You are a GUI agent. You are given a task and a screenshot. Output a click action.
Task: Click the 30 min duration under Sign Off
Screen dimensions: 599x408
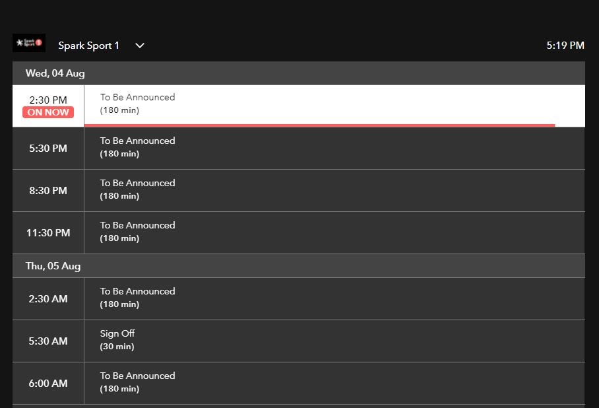click(117, 347)
